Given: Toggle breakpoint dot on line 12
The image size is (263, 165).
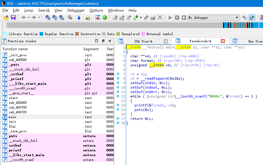Looking at the screenshot, I should point(118,96).
